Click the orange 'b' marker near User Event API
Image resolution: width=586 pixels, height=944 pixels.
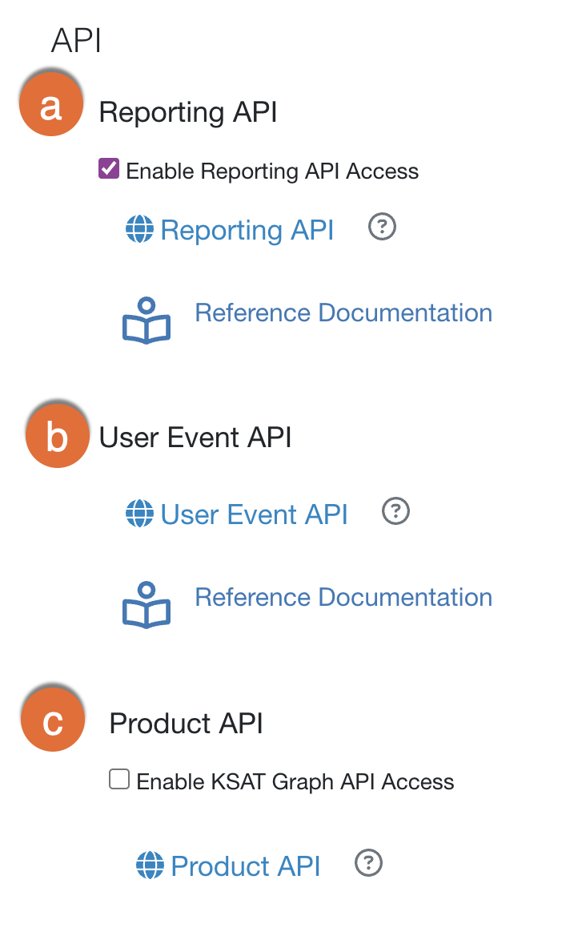point(57,435)
